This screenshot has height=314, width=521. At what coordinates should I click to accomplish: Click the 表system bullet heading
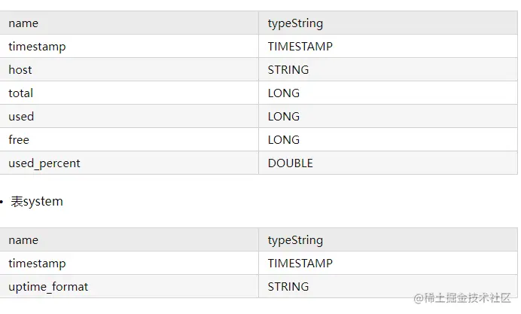[37, 202]
